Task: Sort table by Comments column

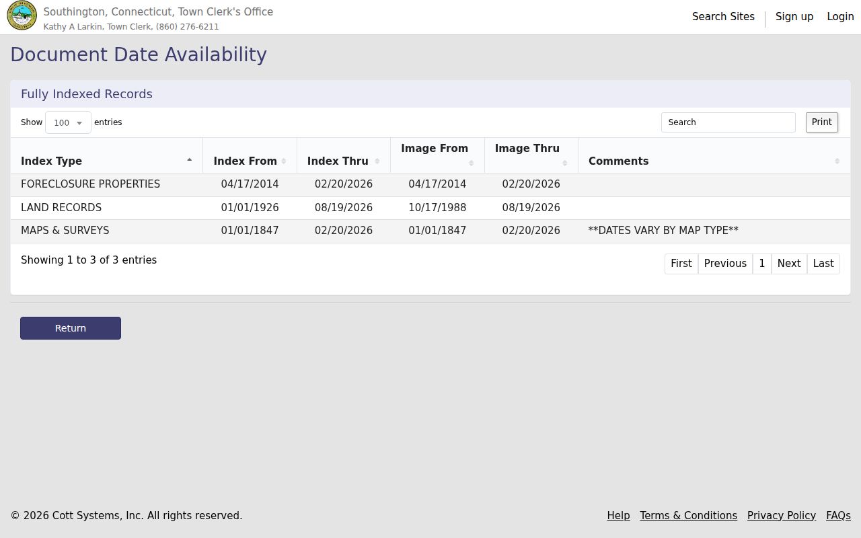Action: tap(714, 155)
